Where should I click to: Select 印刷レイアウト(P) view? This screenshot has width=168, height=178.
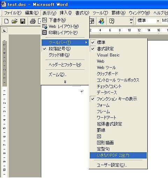[x=65, y=33]
